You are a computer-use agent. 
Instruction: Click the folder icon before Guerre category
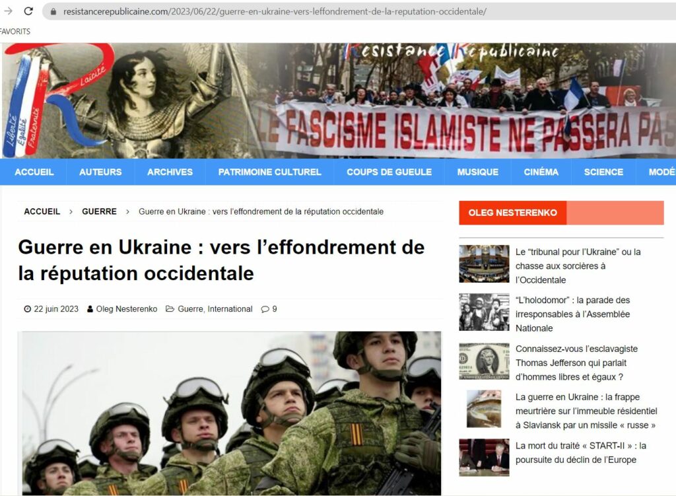click(170, 309)
